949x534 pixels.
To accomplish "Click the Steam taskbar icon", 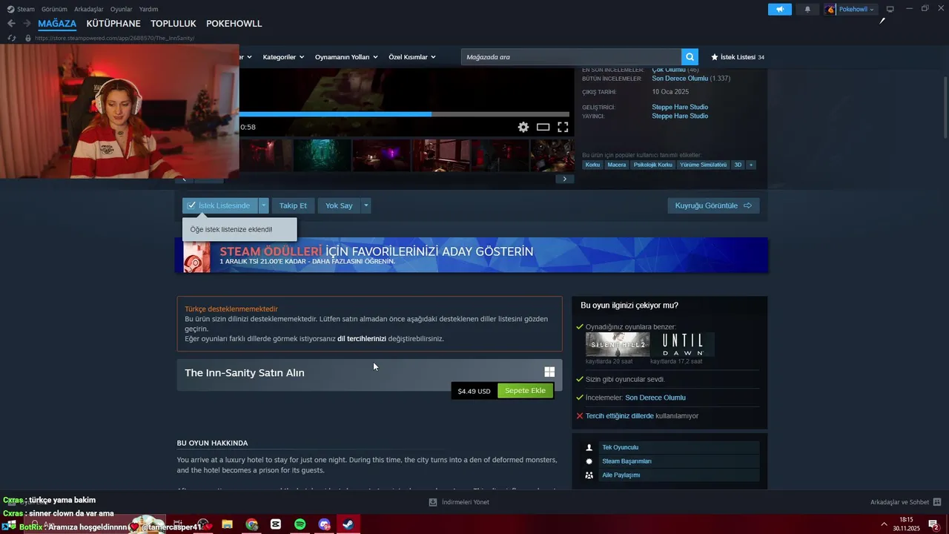I will pos(348,524).
